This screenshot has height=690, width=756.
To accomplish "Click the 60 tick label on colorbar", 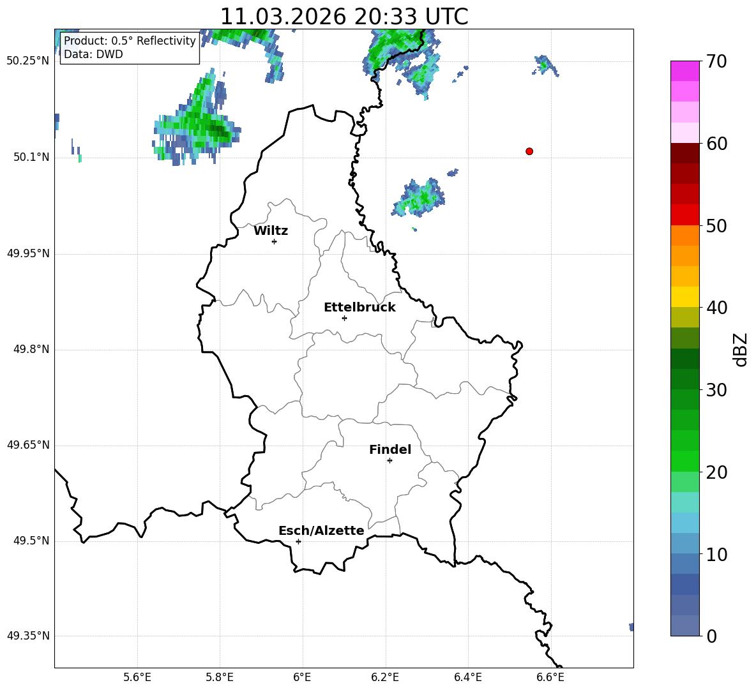I will pyautogui.click(x=716, y=144).
